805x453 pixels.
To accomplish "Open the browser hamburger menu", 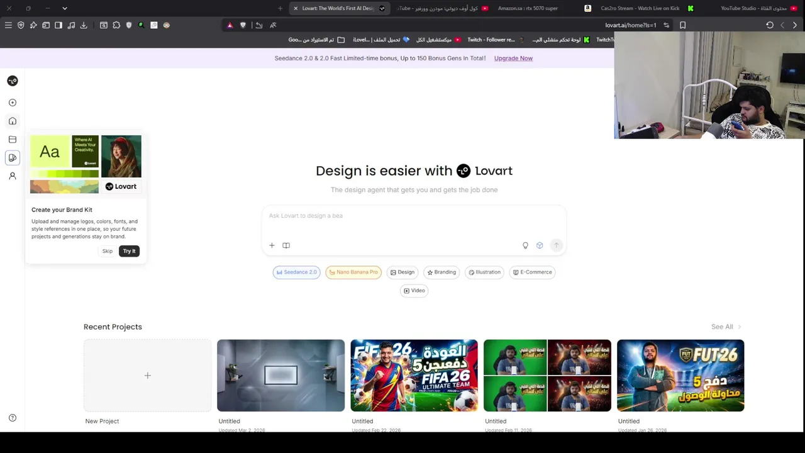I will [x=8, y=25].
